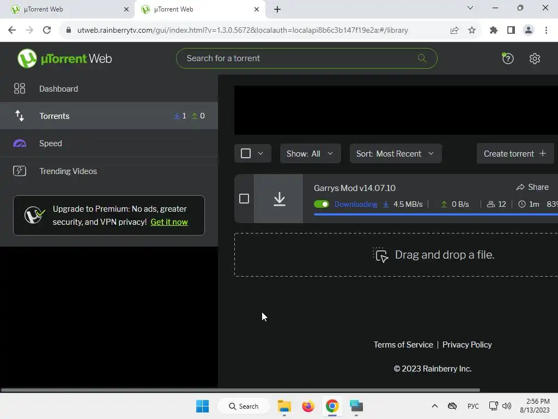Click the Speed gauge icon
The height and width of the screenshot is (419, 558).
(20, 143)
